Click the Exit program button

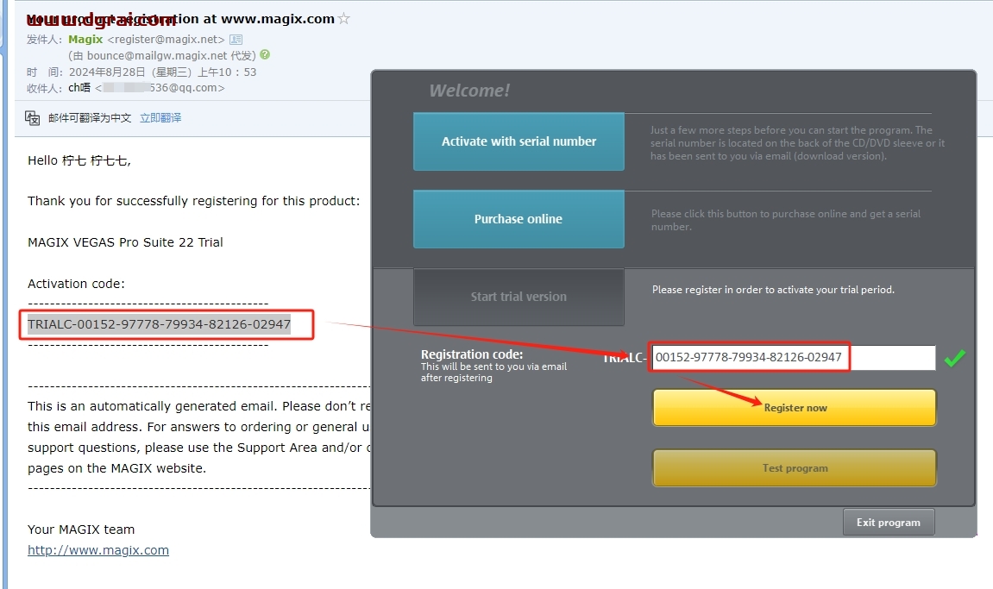click(x=889, y=523)
